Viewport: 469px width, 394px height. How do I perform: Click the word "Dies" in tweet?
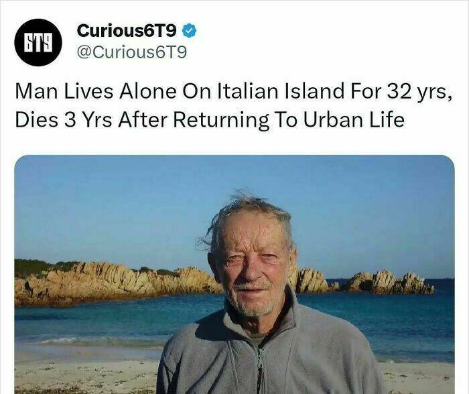pyautogui.click(x=36, y=119)
